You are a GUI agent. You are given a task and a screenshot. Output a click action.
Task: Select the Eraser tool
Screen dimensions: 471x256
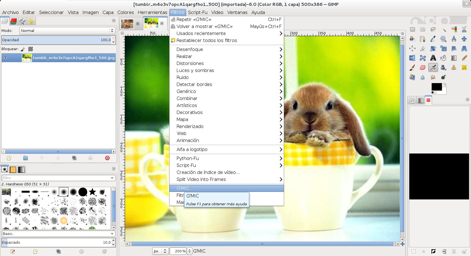tap(423, 68)
